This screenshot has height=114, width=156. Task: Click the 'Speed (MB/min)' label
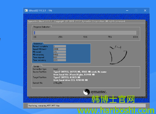39,49
